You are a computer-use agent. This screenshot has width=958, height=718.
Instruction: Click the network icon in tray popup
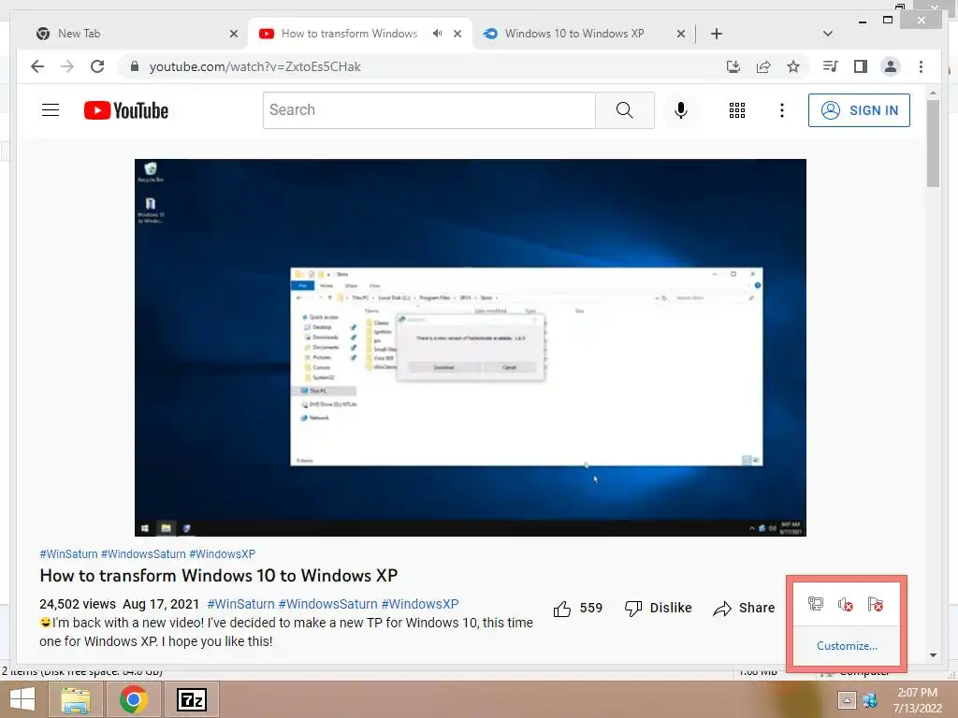tap(816, 604)
